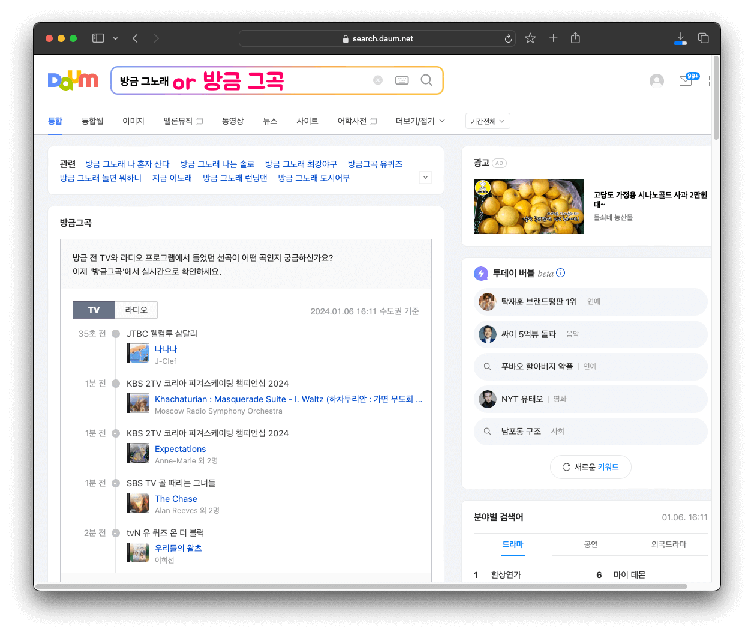The width and height of the screenshot is (754, 635).
Task: Refresh with 새로운 키워드 button
Action: [x=590, y=467]
